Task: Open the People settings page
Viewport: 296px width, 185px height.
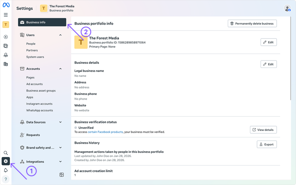Action: [31, 44]
